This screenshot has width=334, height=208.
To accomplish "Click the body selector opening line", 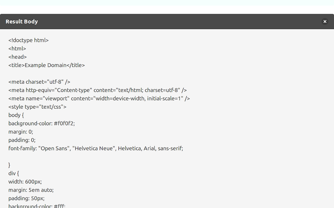I will [16, 115].
